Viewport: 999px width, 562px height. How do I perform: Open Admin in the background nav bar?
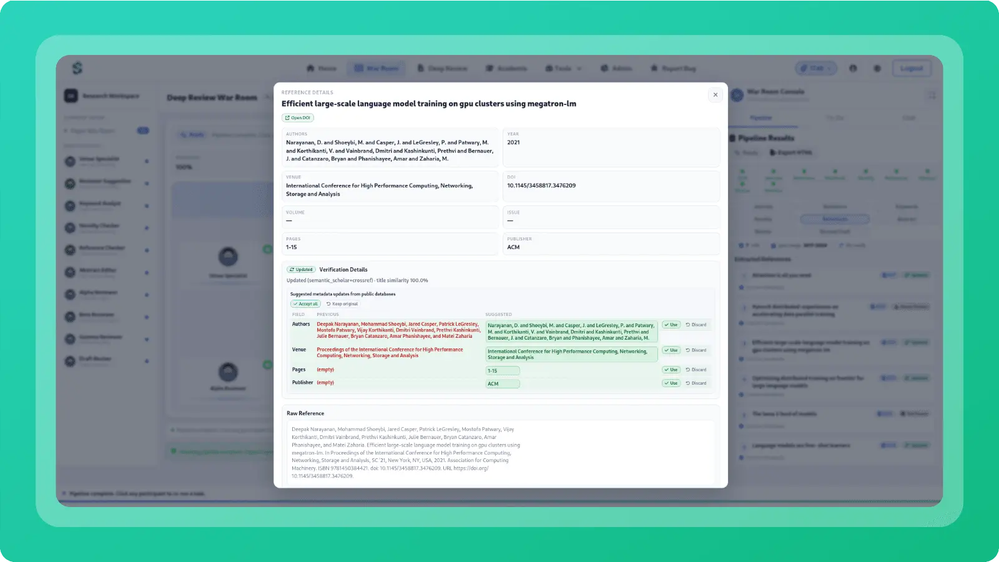pos(616,68)
